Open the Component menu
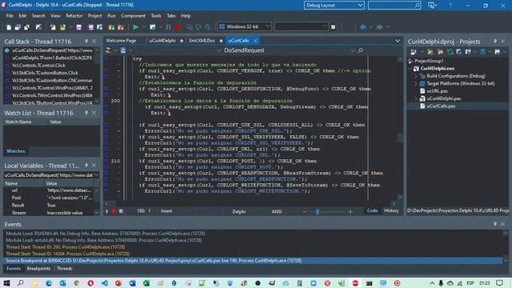The image size is (512, 288). (x=133, y=16)
